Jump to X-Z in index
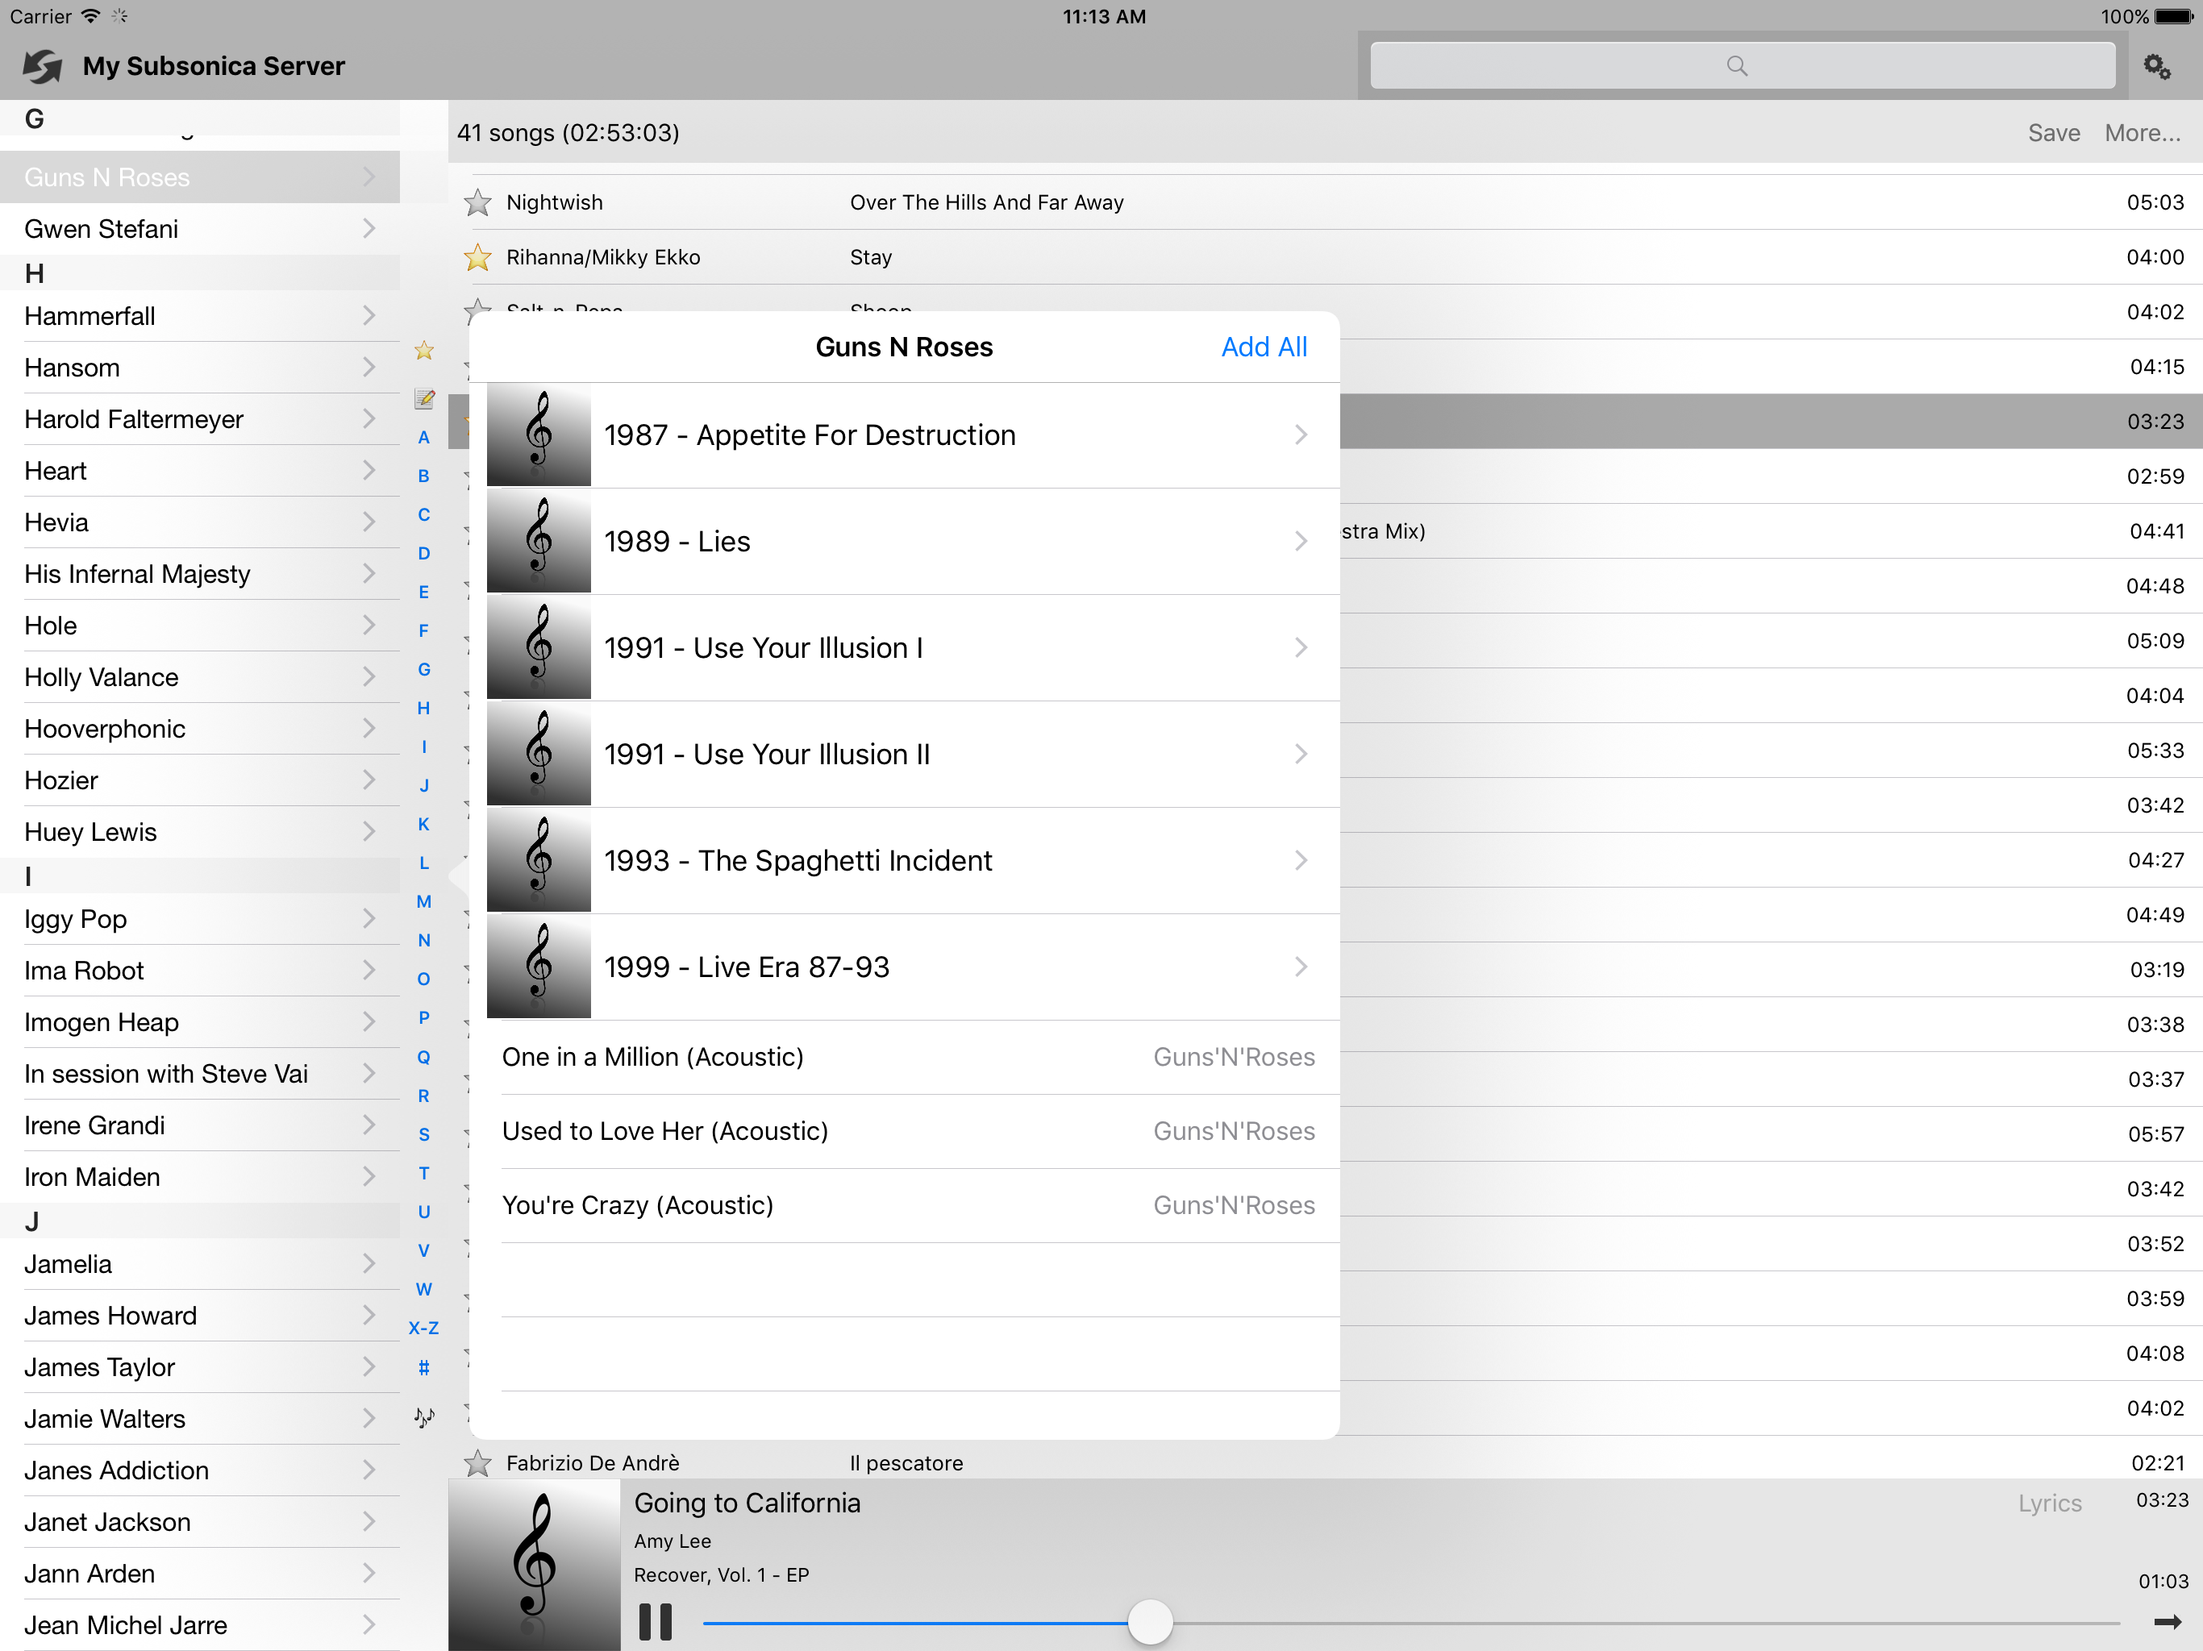 [424, 1329]
